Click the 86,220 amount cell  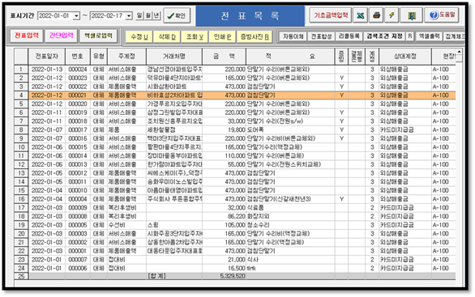pos(225,217)
